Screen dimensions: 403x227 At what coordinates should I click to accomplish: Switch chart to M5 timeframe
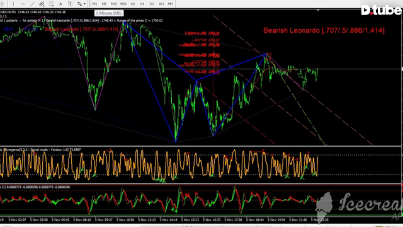coord(104,4)
